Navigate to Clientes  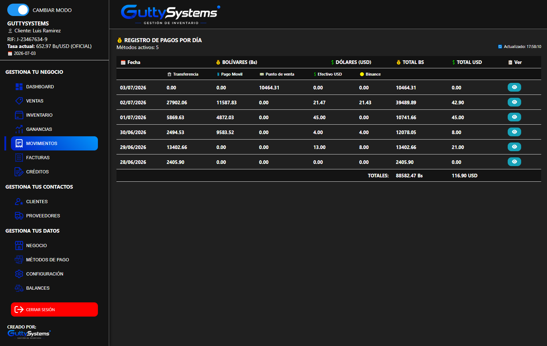point(54,201)
